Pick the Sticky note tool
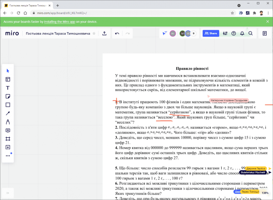 [8, 96]
